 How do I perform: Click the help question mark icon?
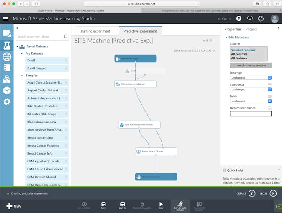tap(238, 18)
